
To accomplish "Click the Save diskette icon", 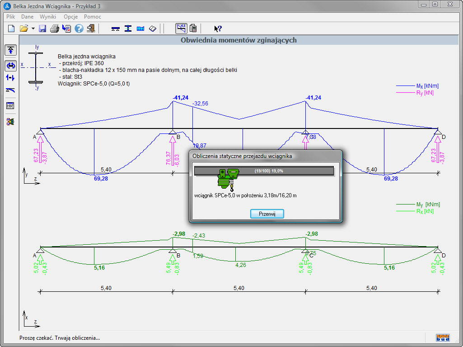I will tap(42, 29).
